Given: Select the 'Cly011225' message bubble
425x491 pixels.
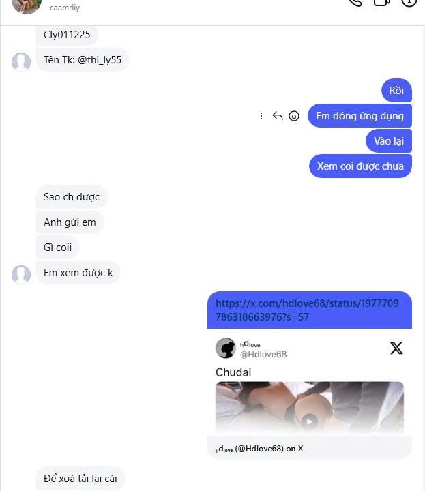Looking at the screenshot, I should [x=67, y=35].
